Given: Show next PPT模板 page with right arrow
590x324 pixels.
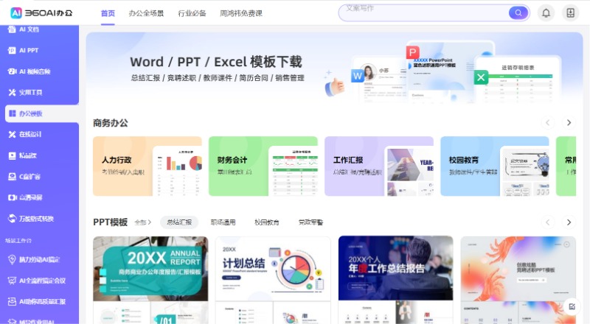Looking at the screenshot, I should pyautogui.click(x=569, y=222).
